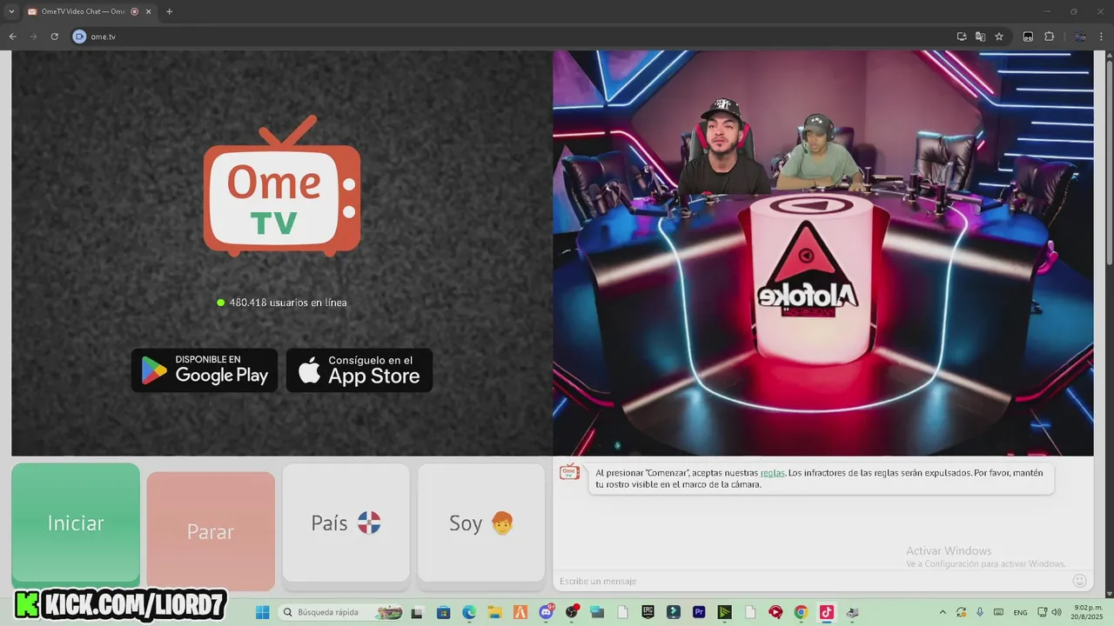Screen dimensions: 1114x626
Task: Follow the reglas link in chat notice
Action: click(772, 473)
